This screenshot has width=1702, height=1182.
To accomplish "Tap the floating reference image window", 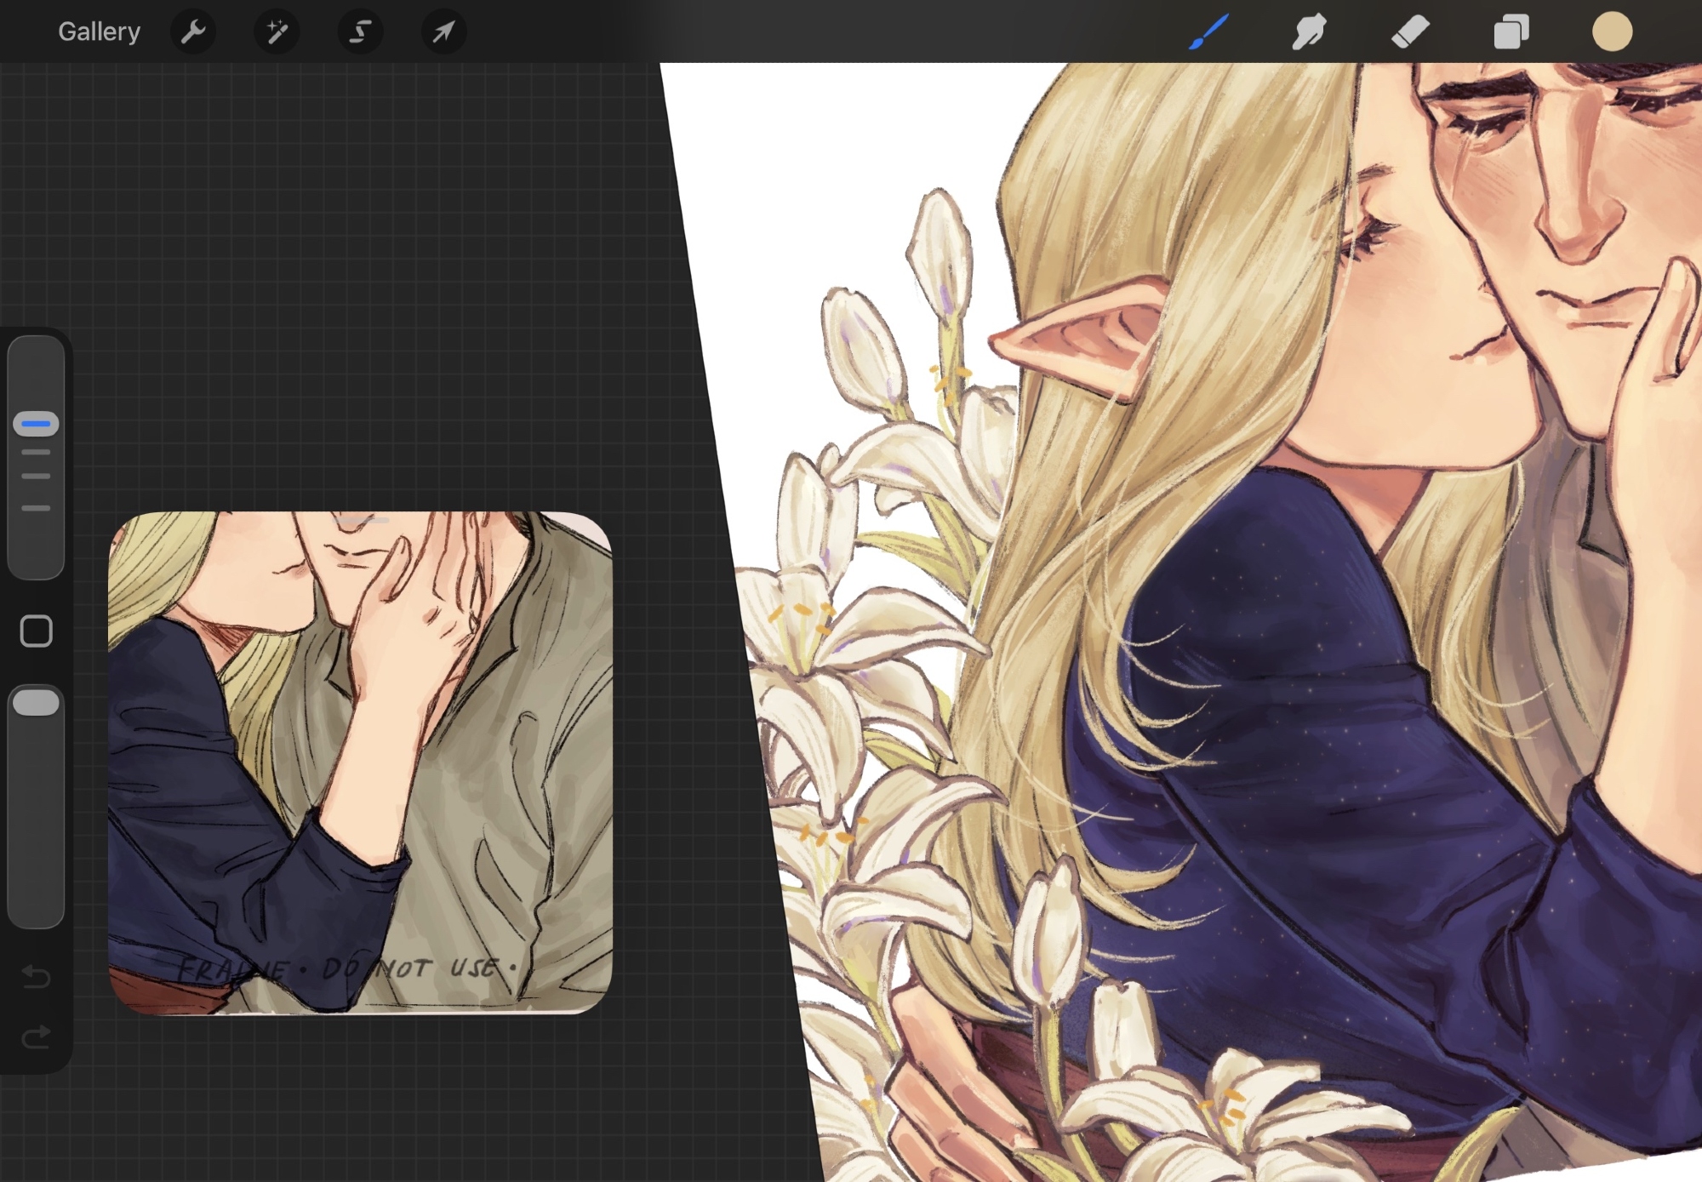I will click(360, 762).
